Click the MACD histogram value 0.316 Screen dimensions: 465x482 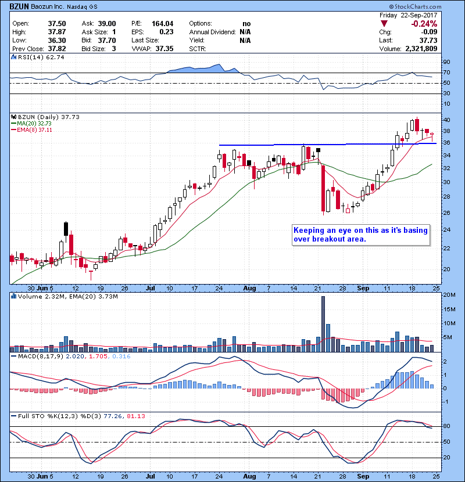[x=121, y=357]
